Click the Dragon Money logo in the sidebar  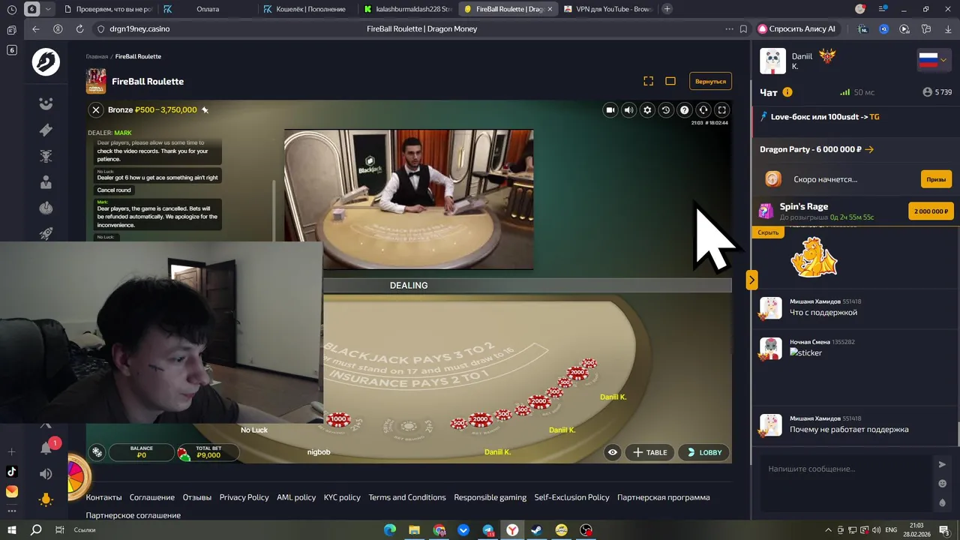46,61
